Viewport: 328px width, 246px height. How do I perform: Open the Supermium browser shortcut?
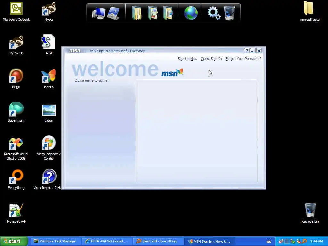(16, 112)
